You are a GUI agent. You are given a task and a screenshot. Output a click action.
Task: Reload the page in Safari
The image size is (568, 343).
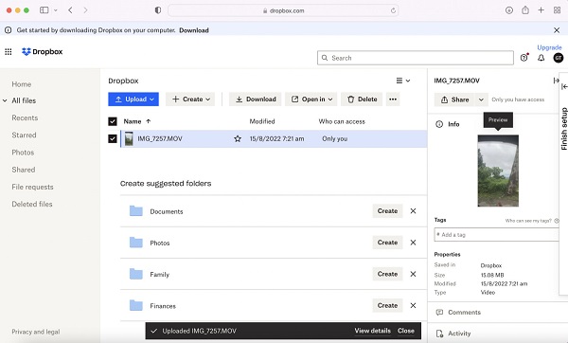point(393,10)
